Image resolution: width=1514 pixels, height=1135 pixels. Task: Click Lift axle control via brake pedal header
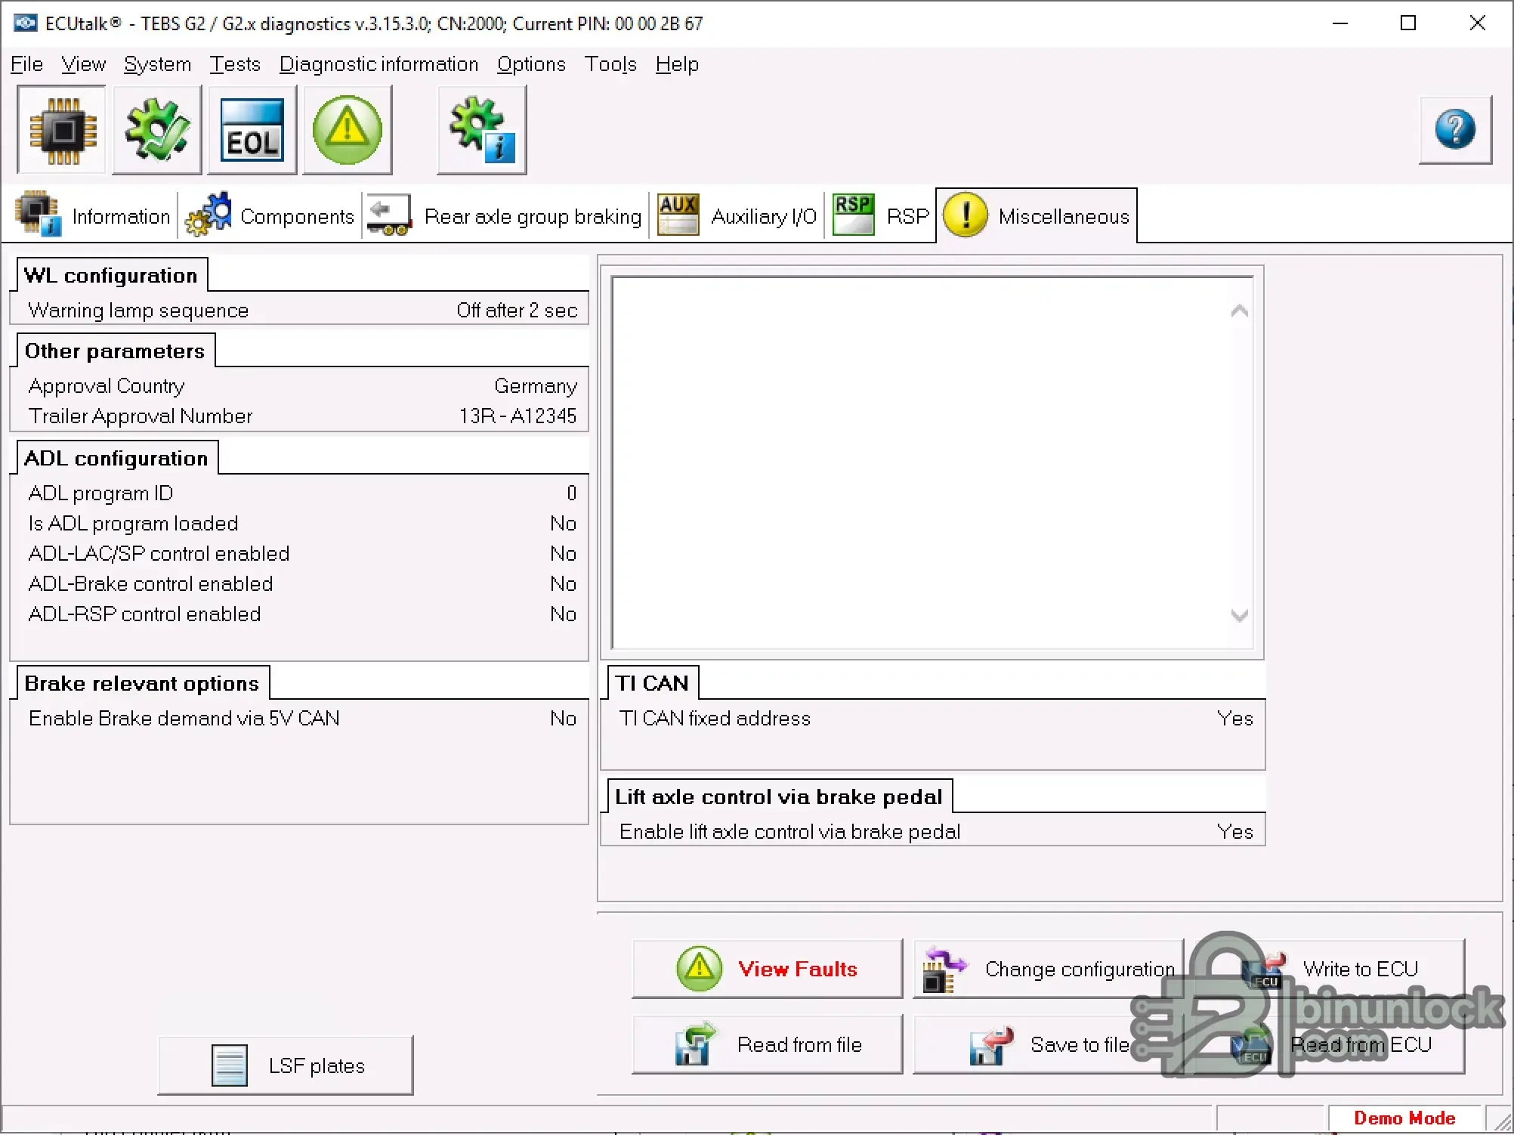tap(779, 796)
